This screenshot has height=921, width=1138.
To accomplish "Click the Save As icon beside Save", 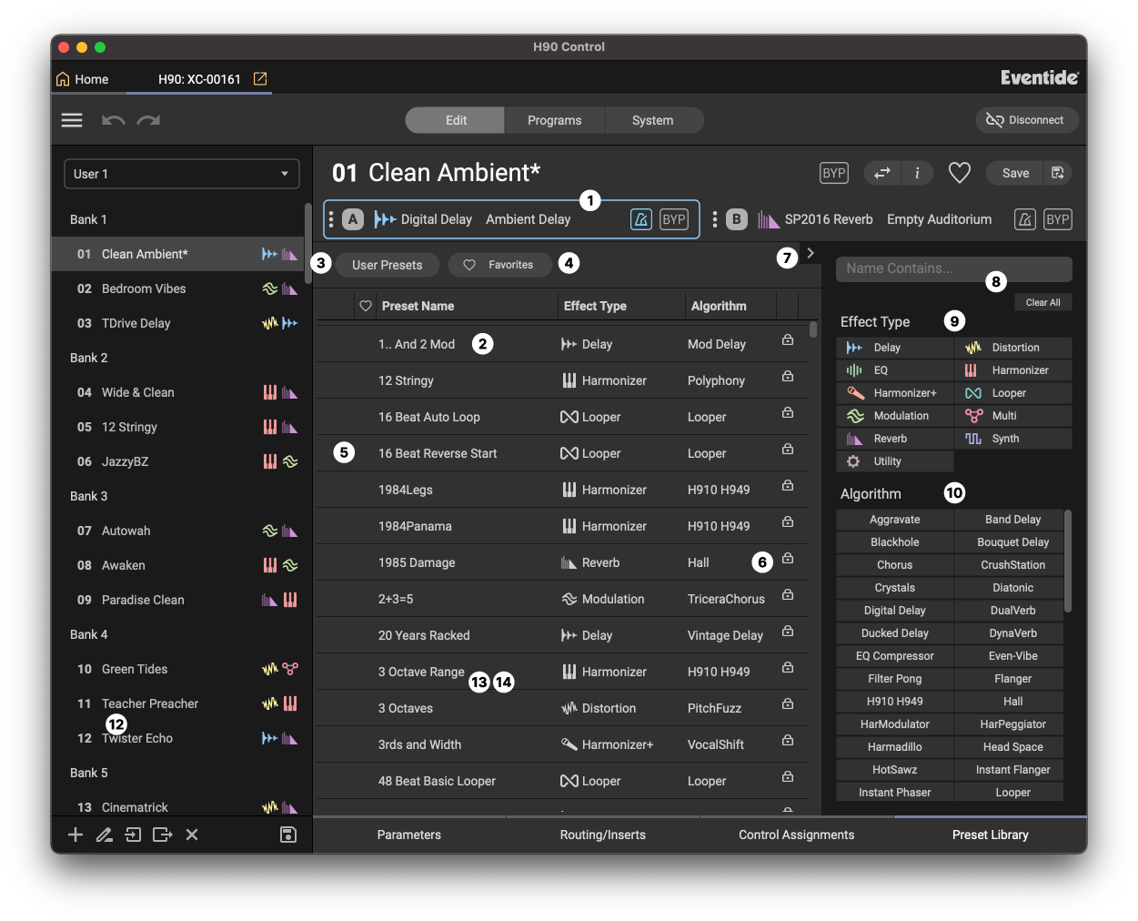I will pyautogui.click(x=1057, y=173).
